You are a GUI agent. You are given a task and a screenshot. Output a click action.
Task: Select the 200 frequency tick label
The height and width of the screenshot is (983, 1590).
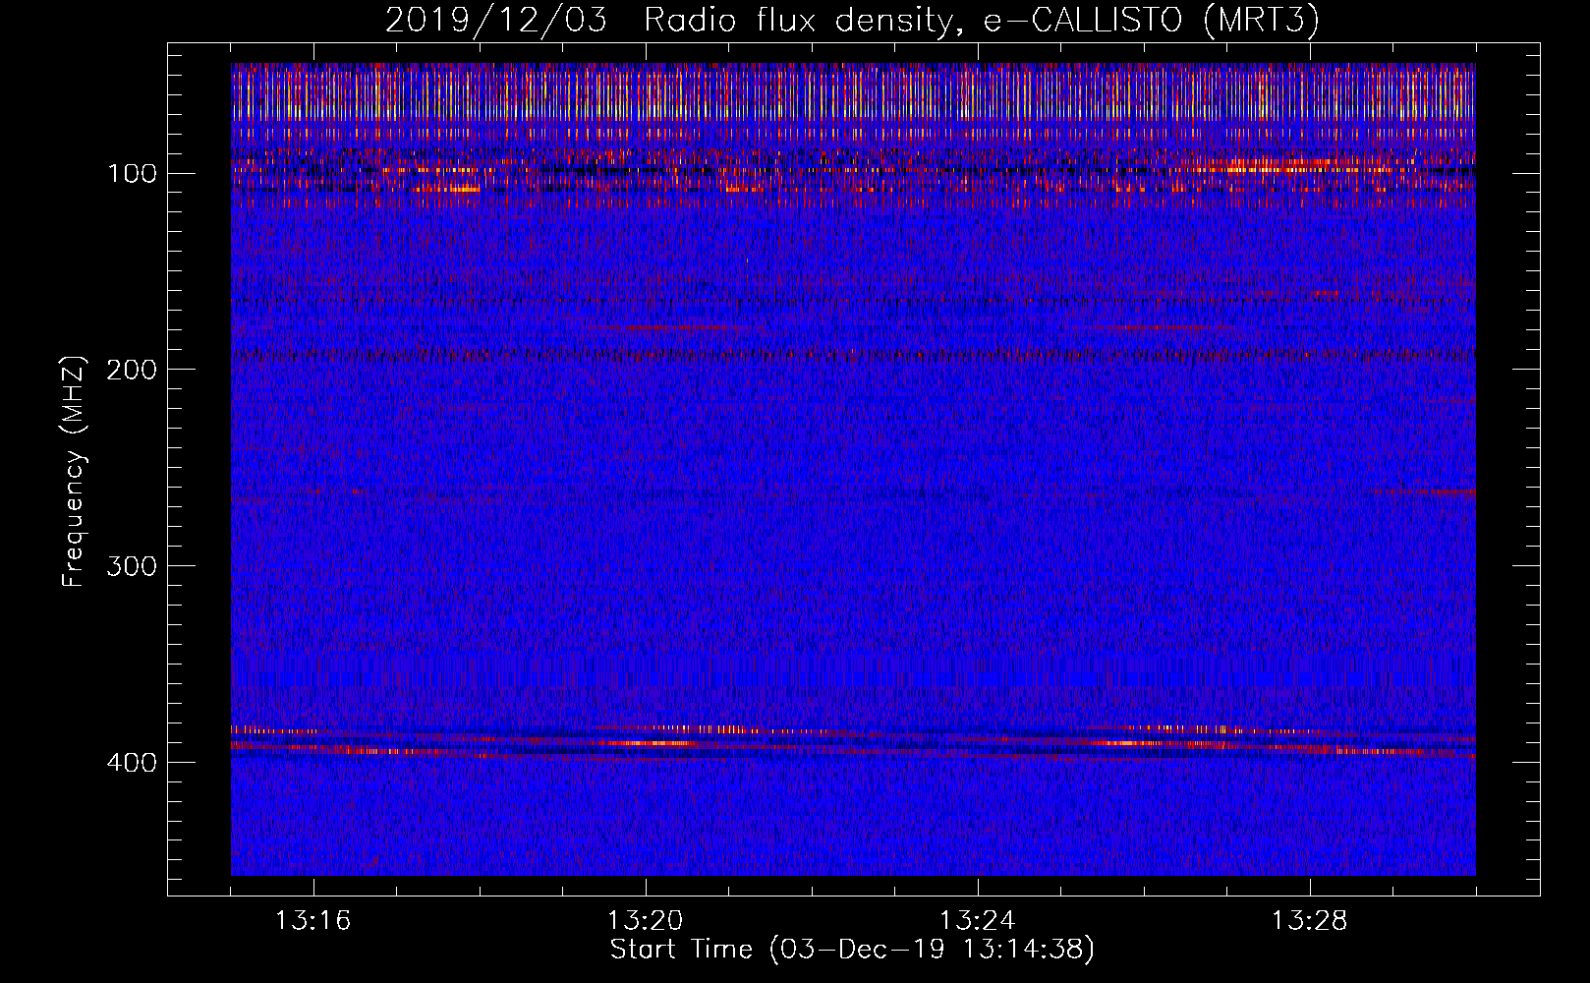133,370
